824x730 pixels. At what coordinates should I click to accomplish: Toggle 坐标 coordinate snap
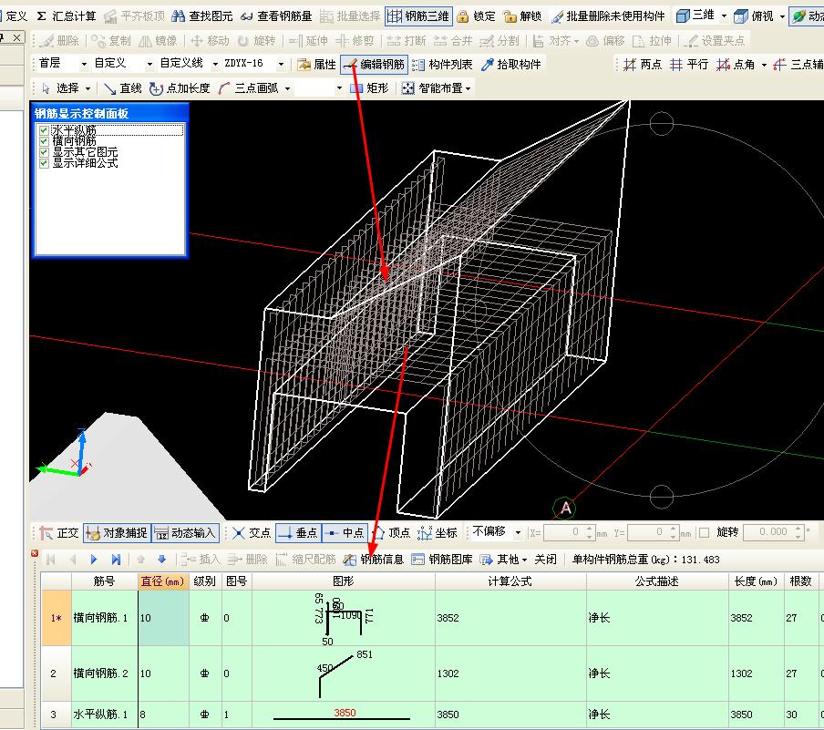click(438, 533)
